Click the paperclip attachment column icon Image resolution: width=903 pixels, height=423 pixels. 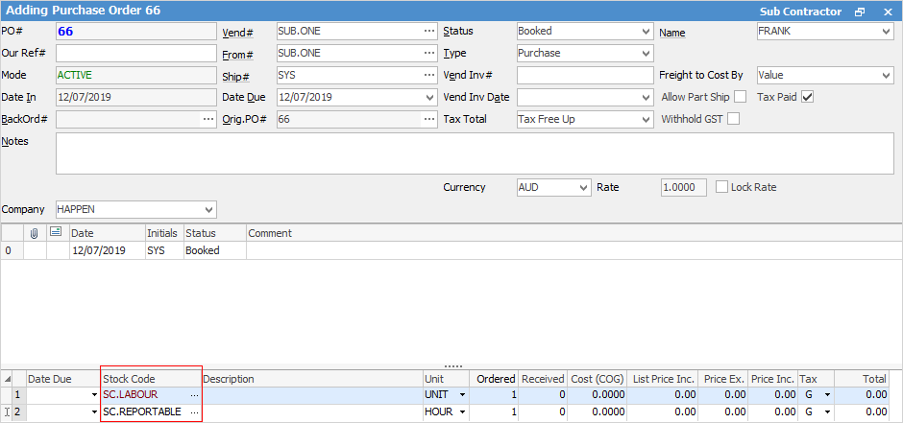[35, 233]
